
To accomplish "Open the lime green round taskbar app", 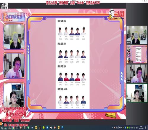I will coord(44,128).
